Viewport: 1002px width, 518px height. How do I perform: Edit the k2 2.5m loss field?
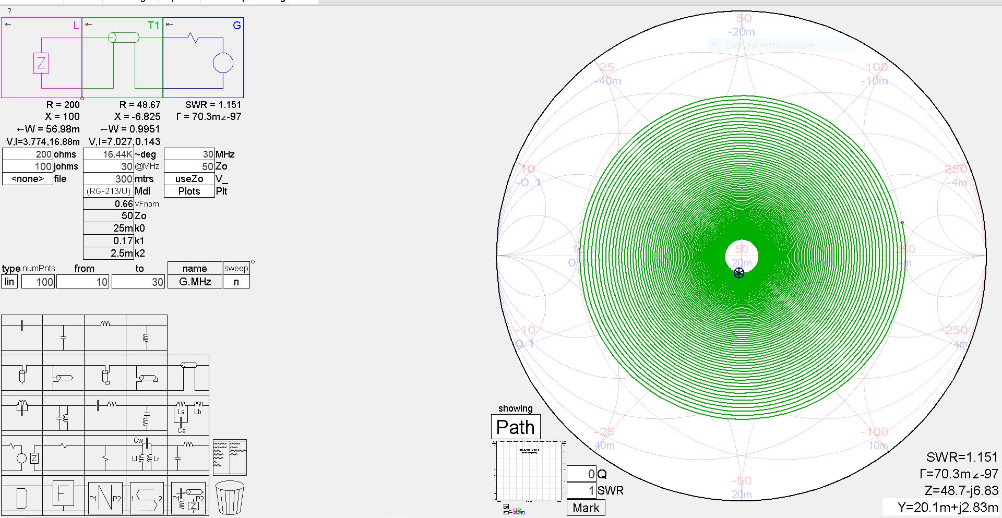point(109,254)
